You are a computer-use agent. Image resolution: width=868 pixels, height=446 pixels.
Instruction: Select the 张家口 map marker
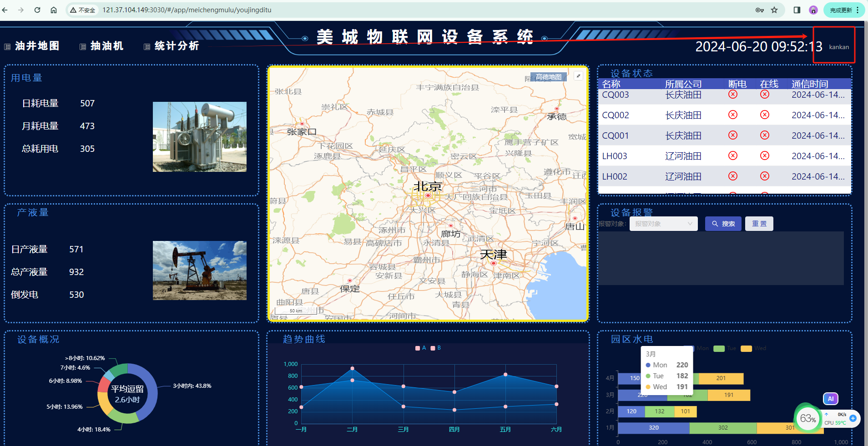(302, 124)
